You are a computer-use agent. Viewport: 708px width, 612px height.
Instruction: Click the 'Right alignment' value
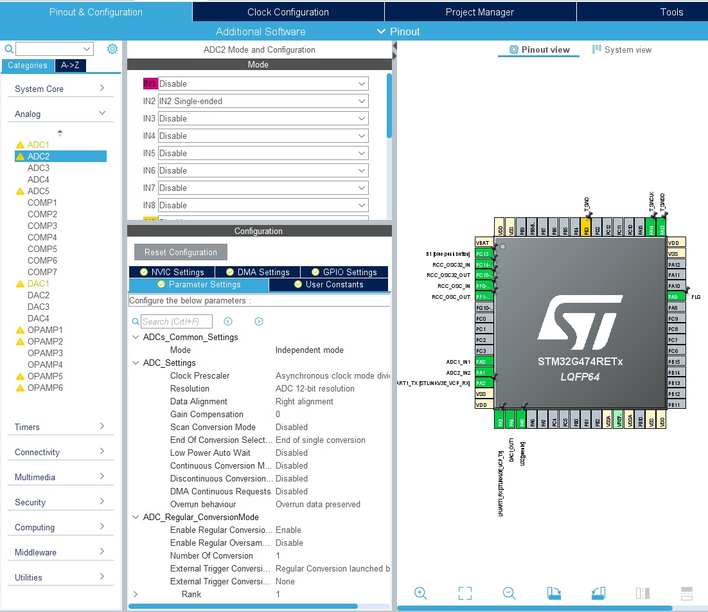[305, 402]
